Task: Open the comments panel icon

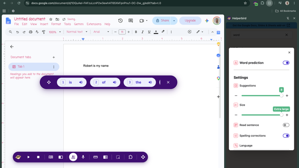Action: click(131, 20)
